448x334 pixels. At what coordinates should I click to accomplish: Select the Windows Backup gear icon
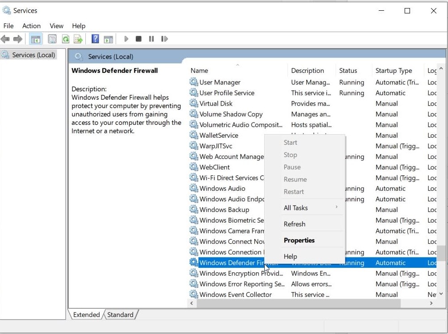coord(194,209)
